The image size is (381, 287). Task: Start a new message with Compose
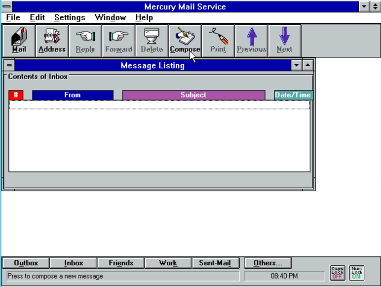[185, 41]
